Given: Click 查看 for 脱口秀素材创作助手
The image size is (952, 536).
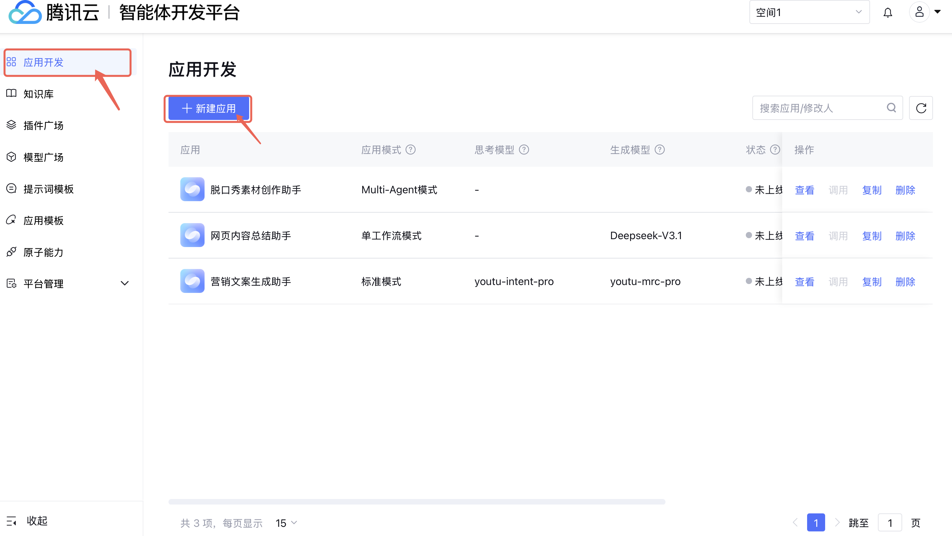Looking at the screenshot, I should click(x=804, y=190).
